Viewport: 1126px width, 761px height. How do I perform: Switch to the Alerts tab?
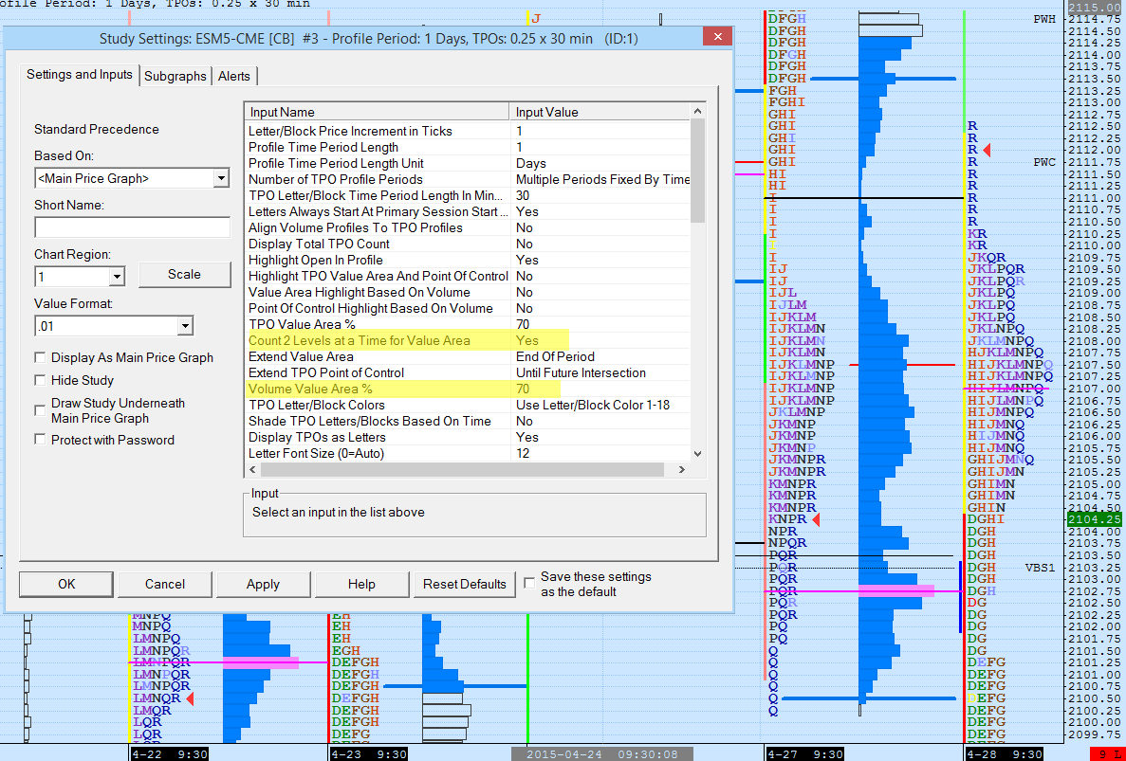[234, 76]
